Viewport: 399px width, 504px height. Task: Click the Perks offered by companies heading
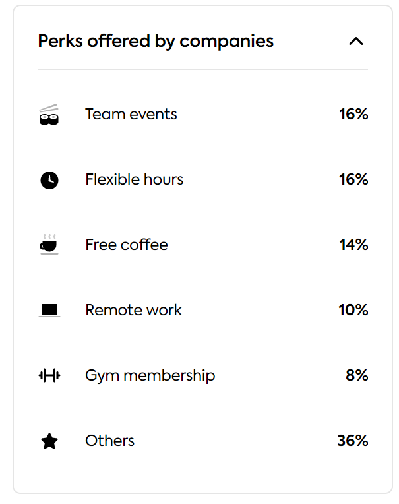[156, 41]
